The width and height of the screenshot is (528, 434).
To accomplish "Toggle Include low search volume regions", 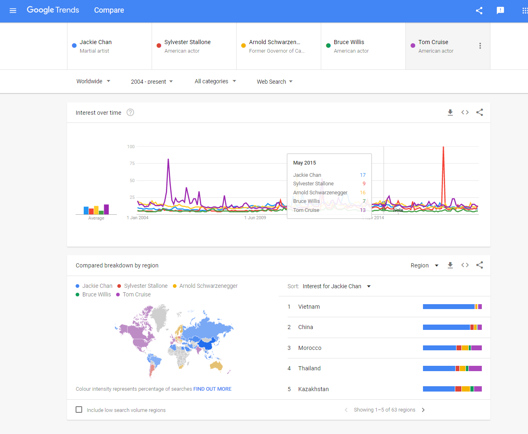I will point(79,410).
